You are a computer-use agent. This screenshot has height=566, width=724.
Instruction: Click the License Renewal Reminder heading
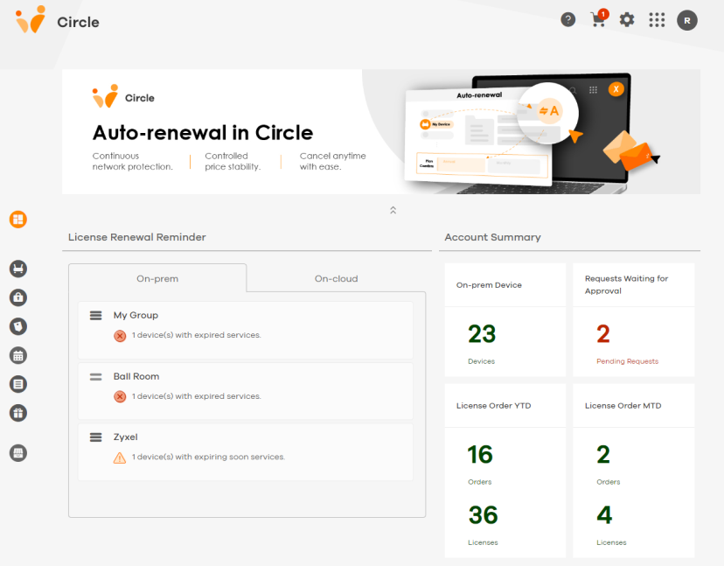pos(136,237)
